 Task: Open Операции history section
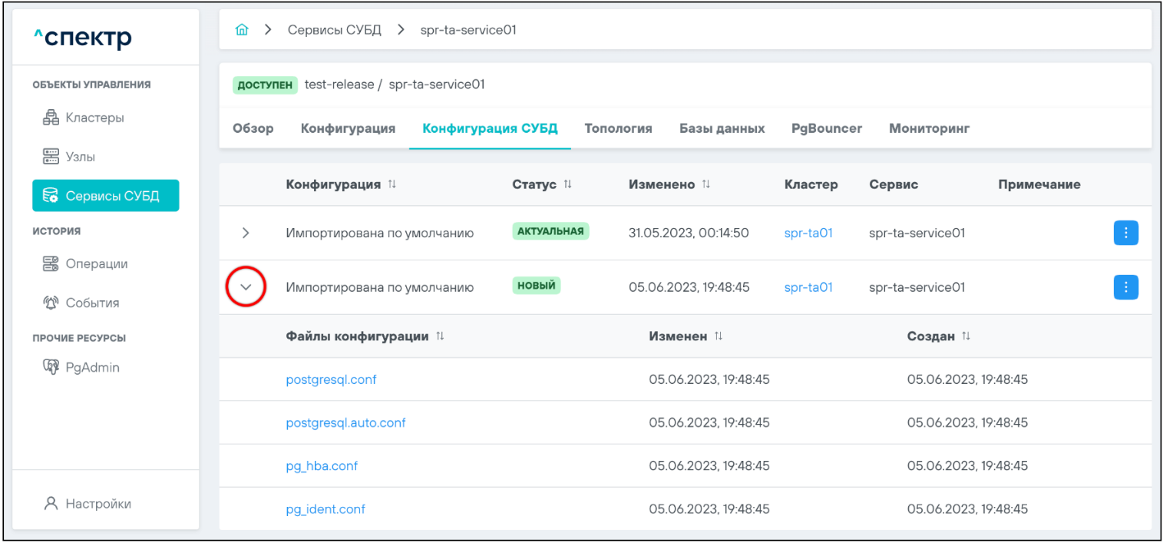[x=96, y=263]
